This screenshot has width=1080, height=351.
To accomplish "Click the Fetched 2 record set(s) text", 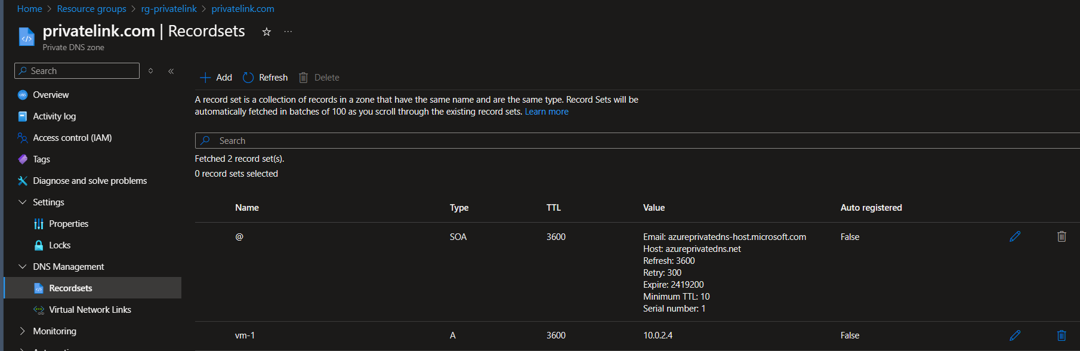I will [x=239, y=159].
